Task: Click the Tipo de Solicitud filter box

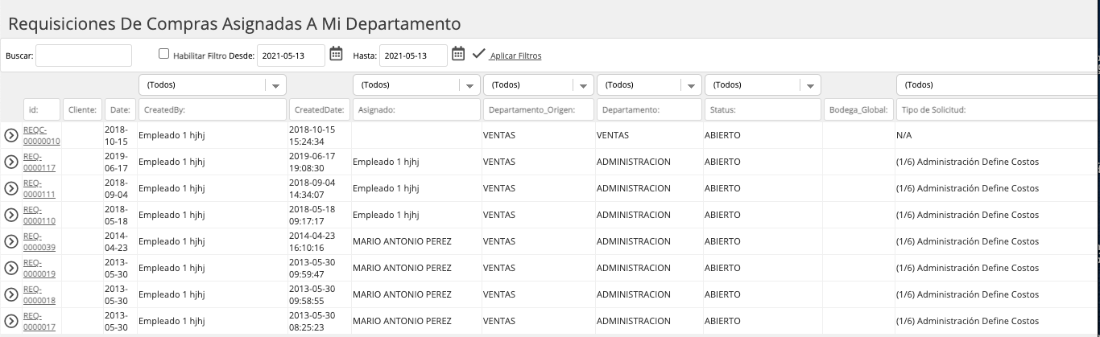Action: (x=998, y=109)
